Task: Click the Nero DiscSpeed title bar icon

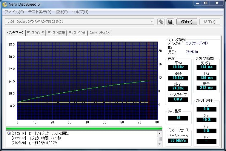Action: (x=5, y=4)
